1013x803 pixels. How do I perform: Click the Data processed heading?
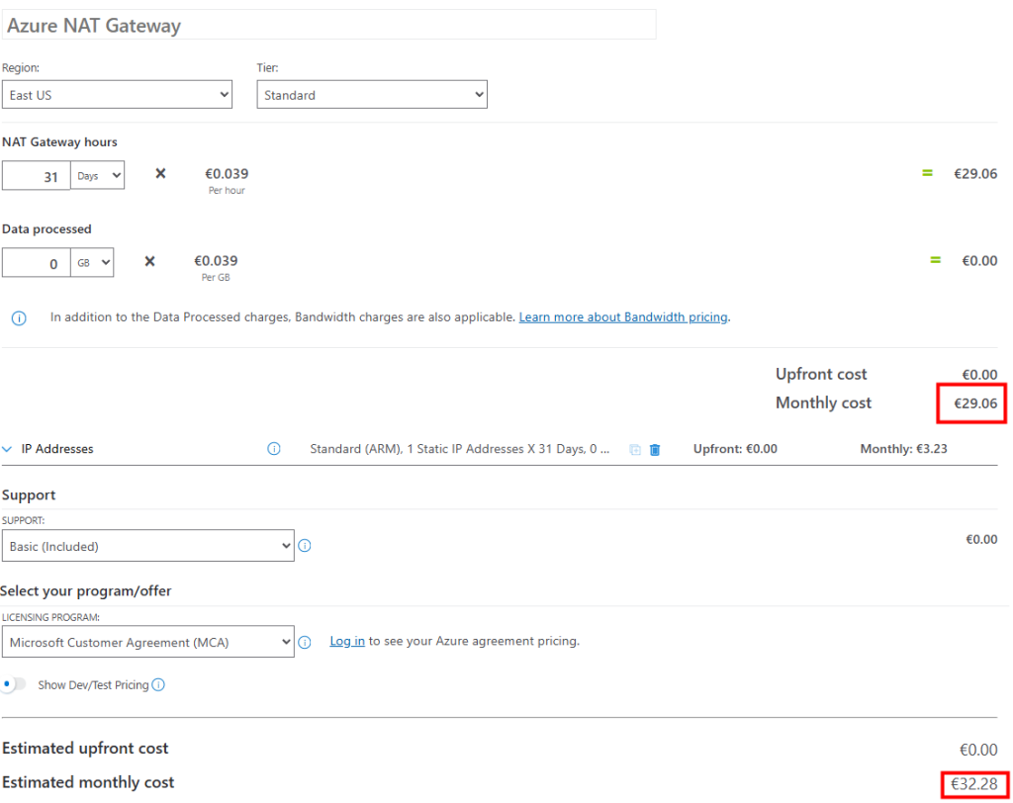[46, 229]
